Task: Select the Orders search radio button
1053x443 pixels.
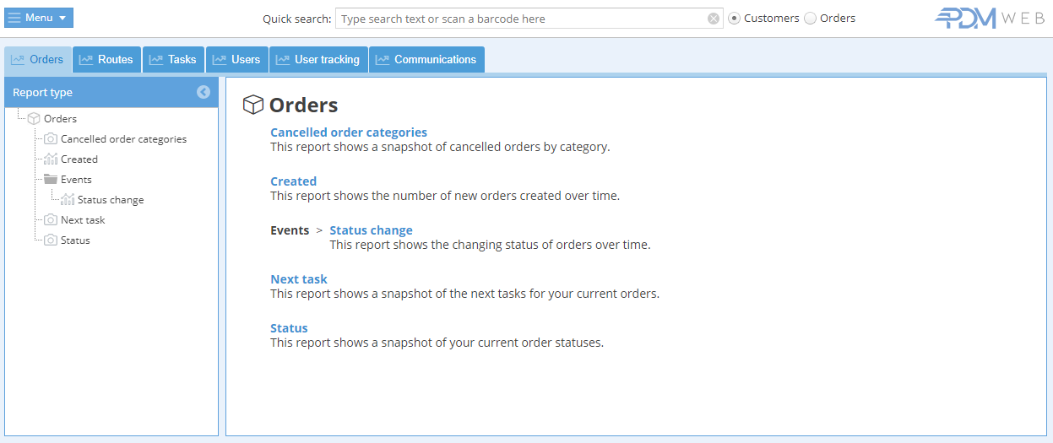Action: pos(811,19)
